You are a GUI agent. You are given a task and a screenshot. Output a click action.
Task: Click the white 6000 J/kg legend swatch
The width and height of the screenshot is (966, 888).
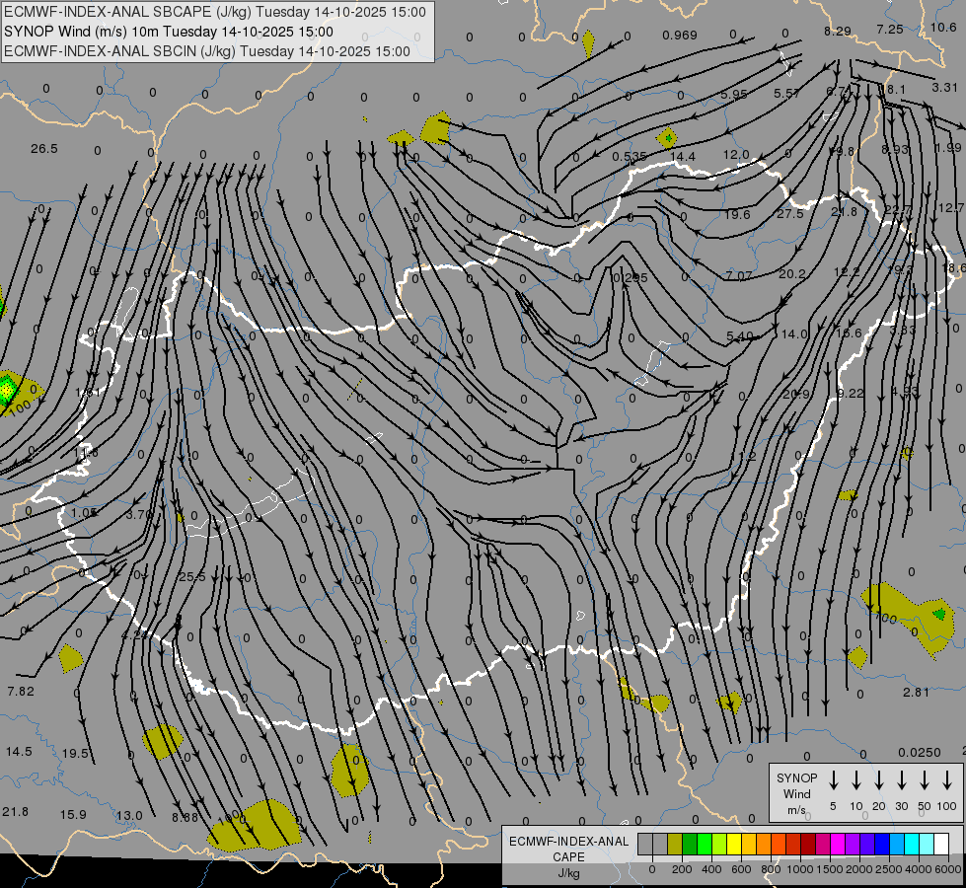(x=940, y=844)
